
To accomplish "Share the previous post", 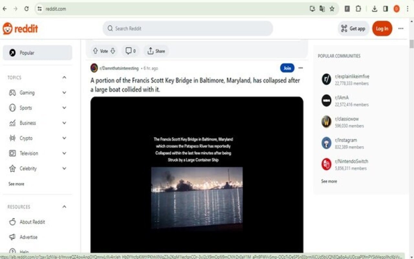I will click(156, 51).
